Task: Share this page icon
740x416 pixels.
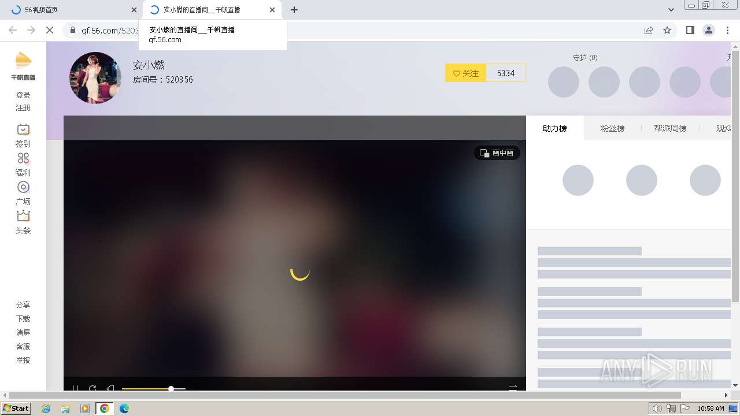Action: (x=649, y=30)
